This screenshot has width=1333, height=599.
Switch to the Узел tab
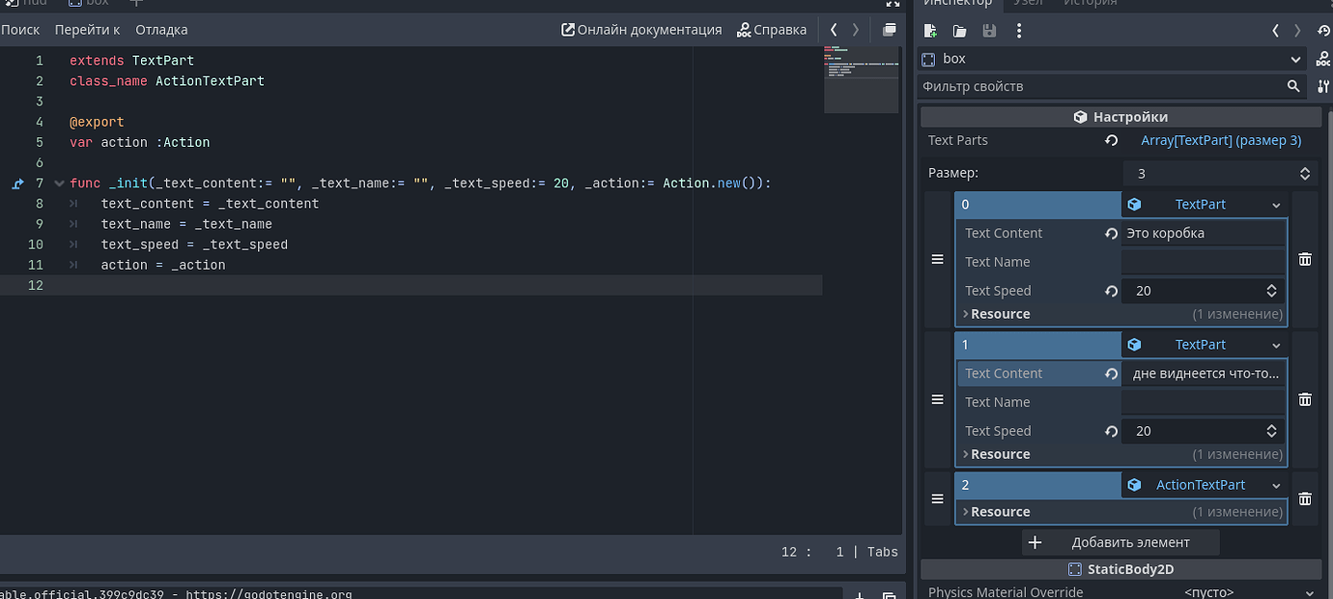(1029, 3)
